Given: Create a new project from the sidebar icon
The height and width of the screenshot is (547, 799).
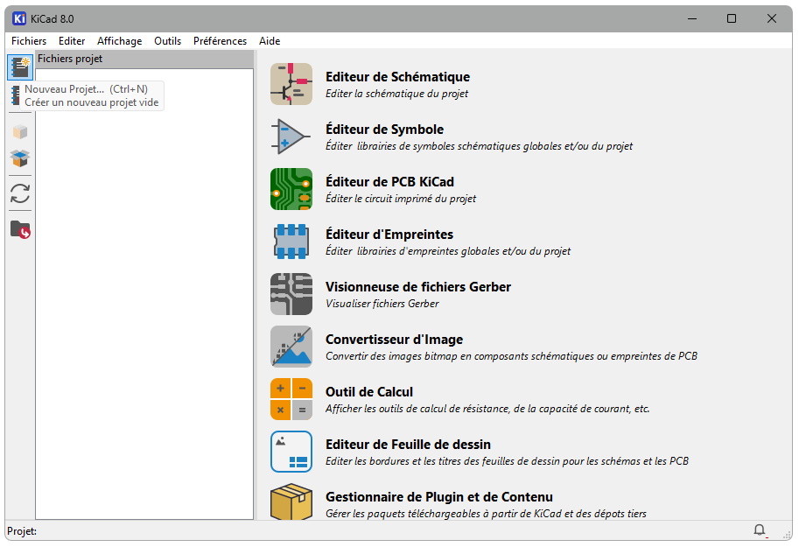Looking at the screenshot, I should [x=19, y=67].
